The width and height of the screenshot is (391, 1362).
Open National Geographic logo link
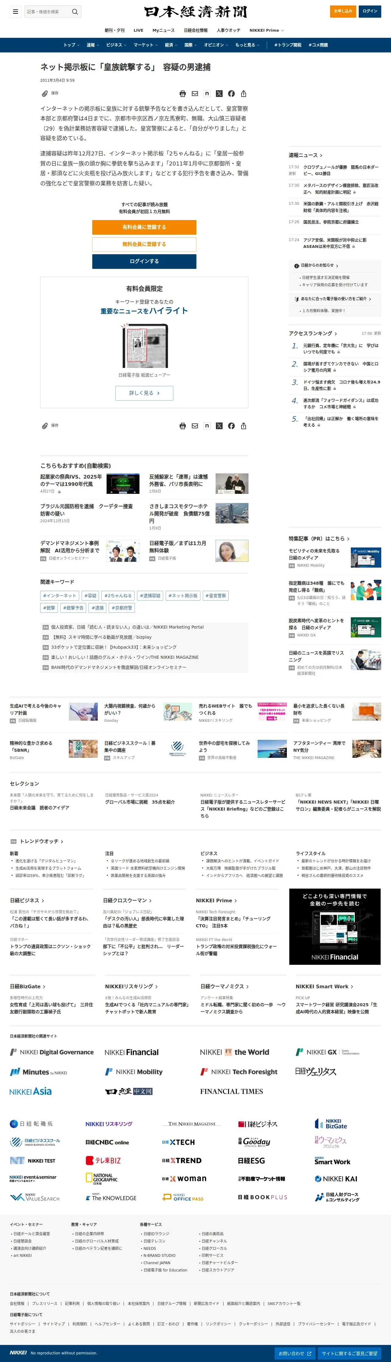[x=101, y=1178]
